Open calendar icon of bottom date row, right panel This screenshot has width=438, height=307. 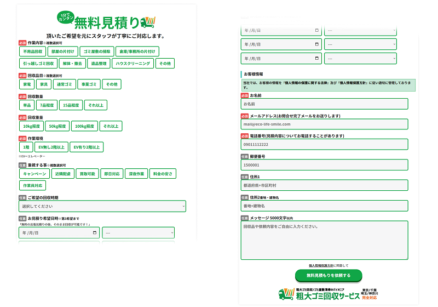coord(317,58)
